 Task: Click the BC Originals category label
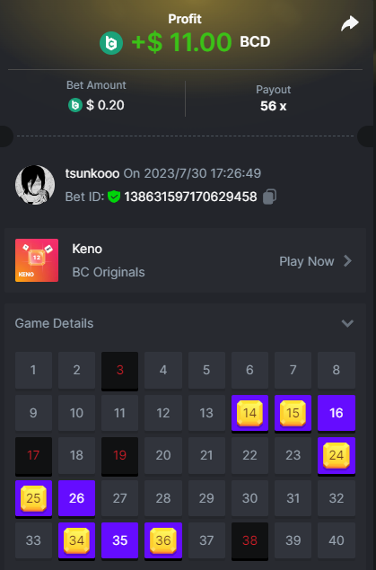point(109,272)
